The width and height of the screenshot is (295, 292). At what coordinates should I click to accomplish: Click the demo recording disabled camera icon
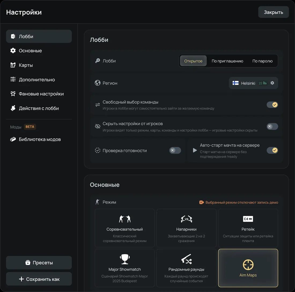[x=201, y=202]
